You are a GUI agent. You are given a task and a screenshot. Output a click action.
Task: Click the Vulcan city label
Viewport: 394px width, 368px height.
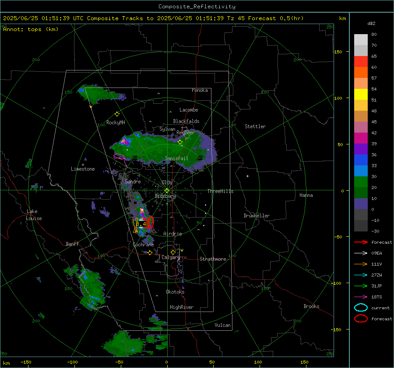(x=222, y=325)
